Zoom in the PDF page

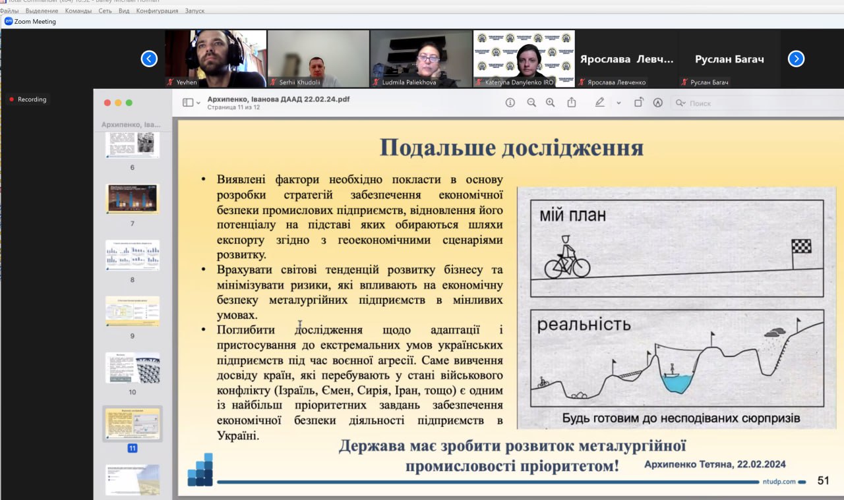point(551,103)
